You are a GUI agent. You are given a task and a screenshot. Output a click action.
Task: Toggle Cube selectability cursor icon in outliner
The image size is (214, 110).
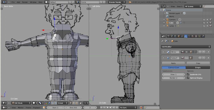point(207,23)
